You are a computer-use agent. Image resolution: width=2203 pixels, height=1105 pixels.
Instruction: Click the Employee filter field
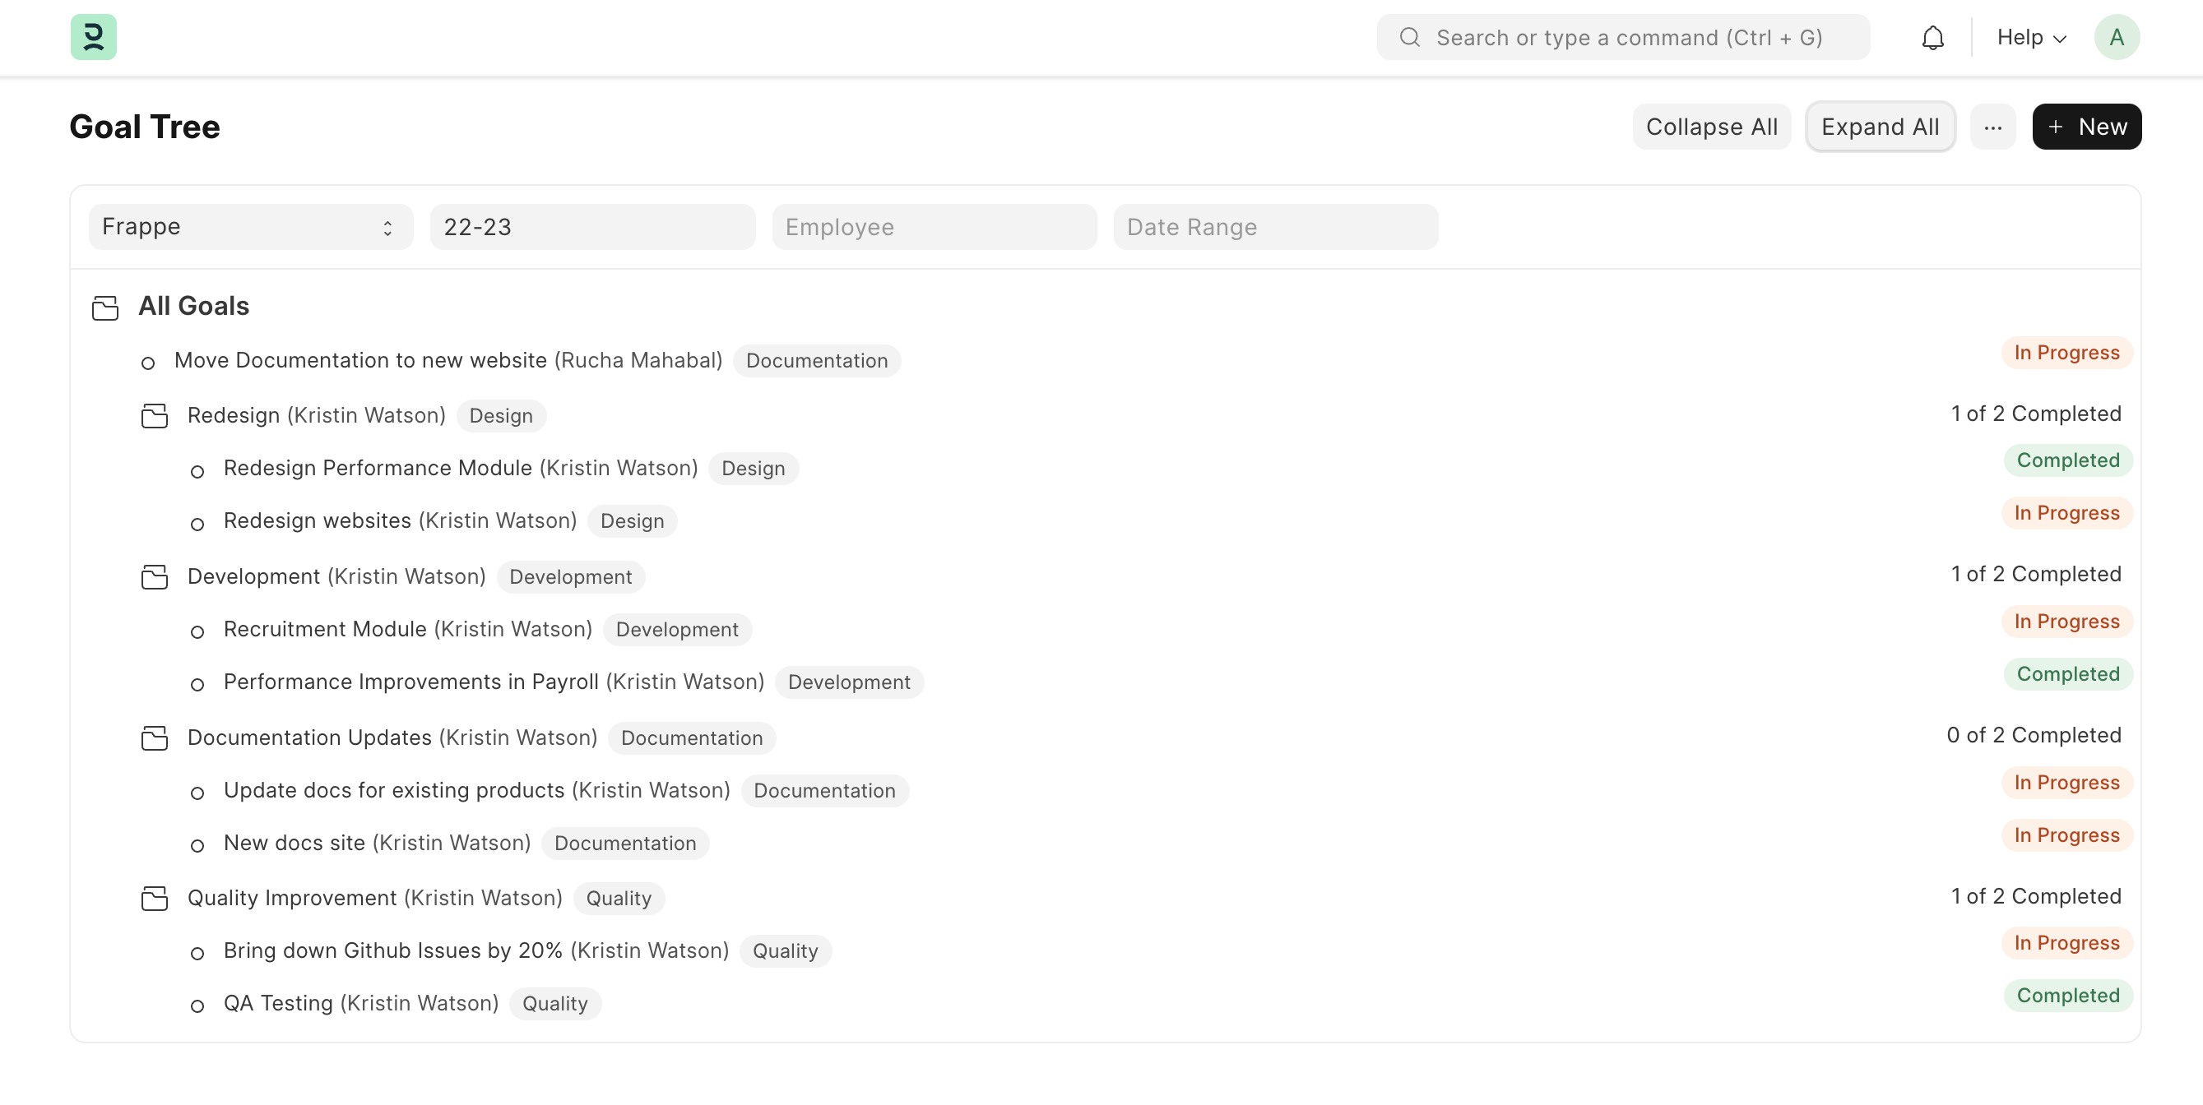934,226
